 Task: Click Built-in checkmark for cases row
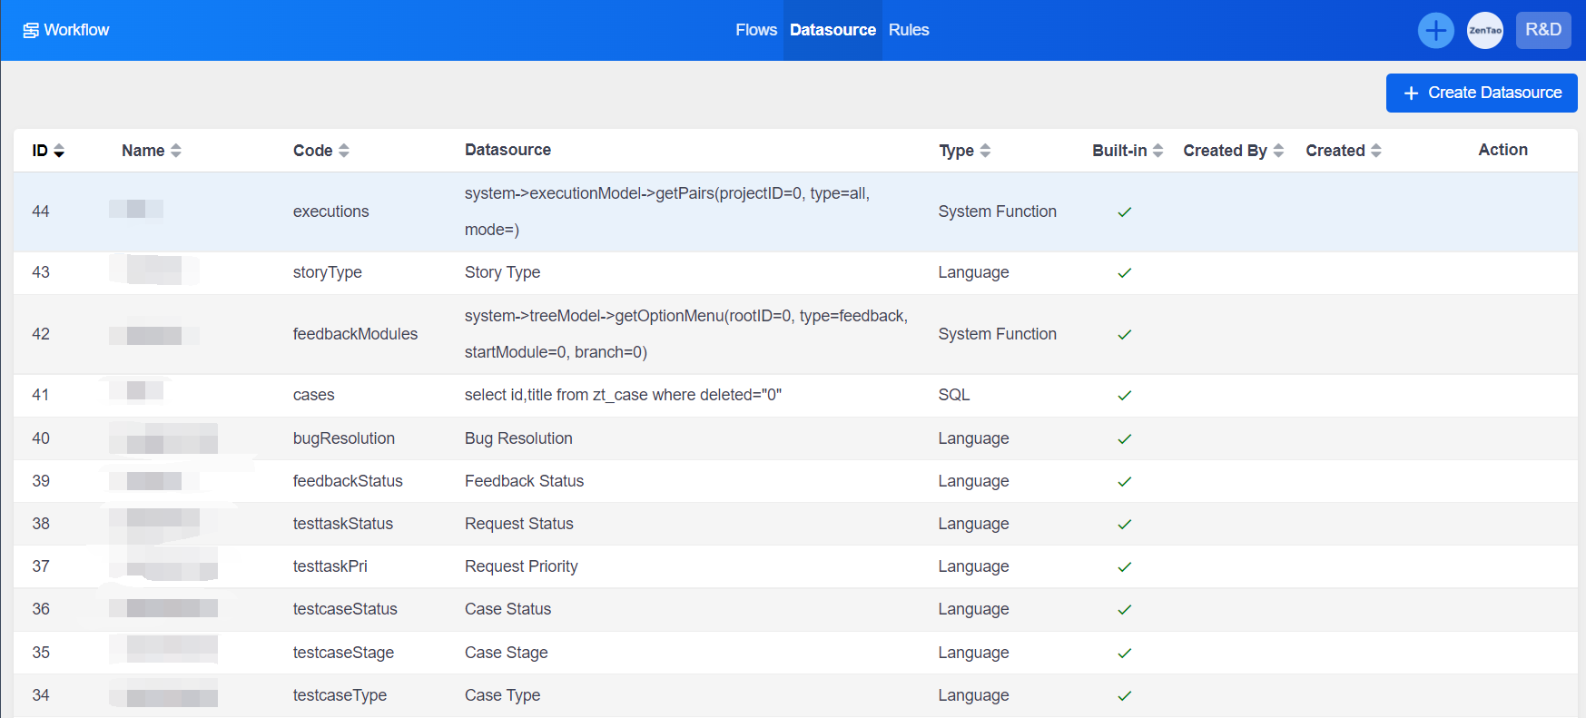coord(1124,396)
